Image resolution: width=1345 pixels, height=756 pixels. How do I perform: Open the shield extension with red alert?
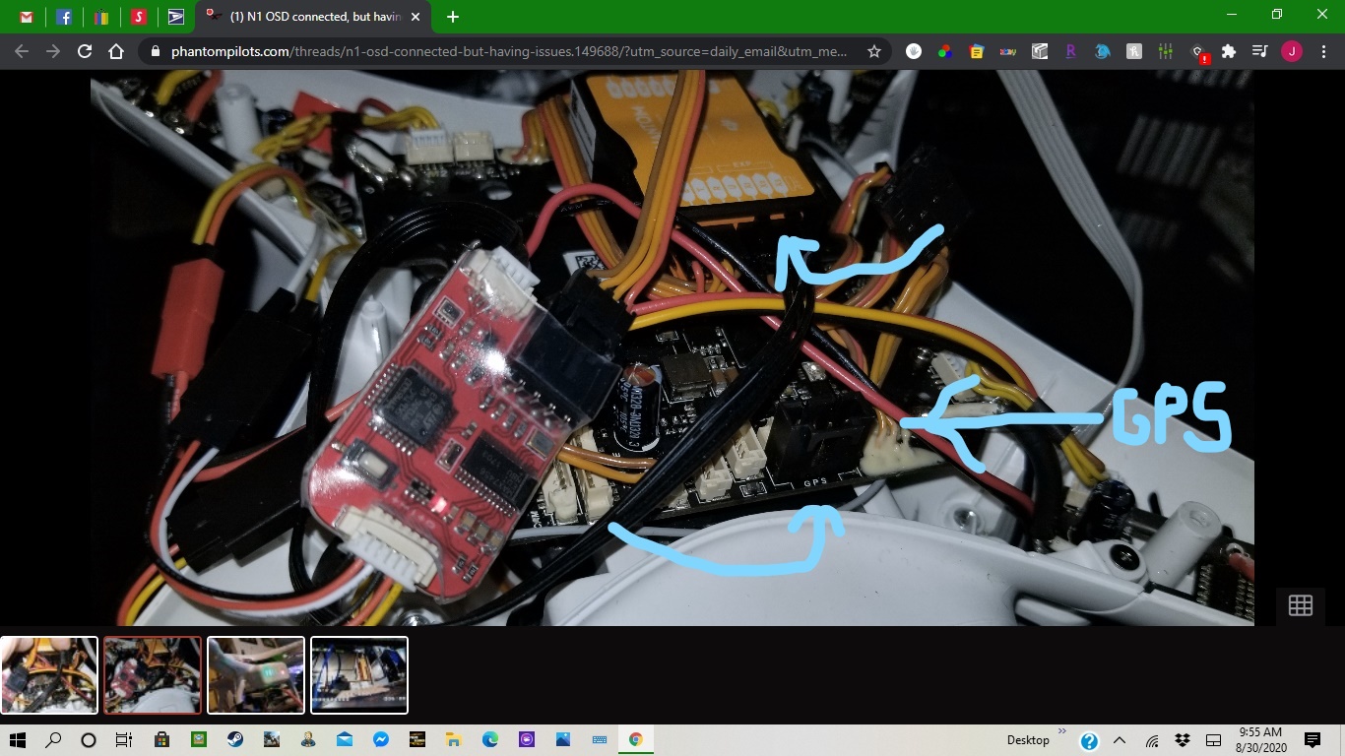tap(1199, 52)
